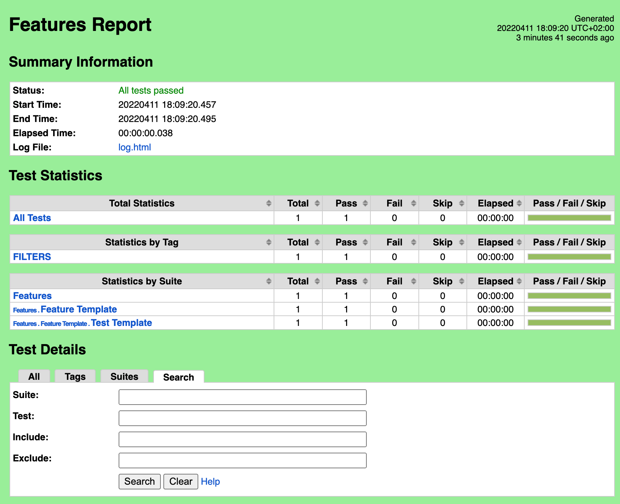Click the All Tests pass/fail progress bar

[x=569, y=218]
